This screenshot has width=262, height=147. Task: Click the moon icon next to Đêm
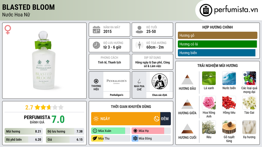point(157,119)
